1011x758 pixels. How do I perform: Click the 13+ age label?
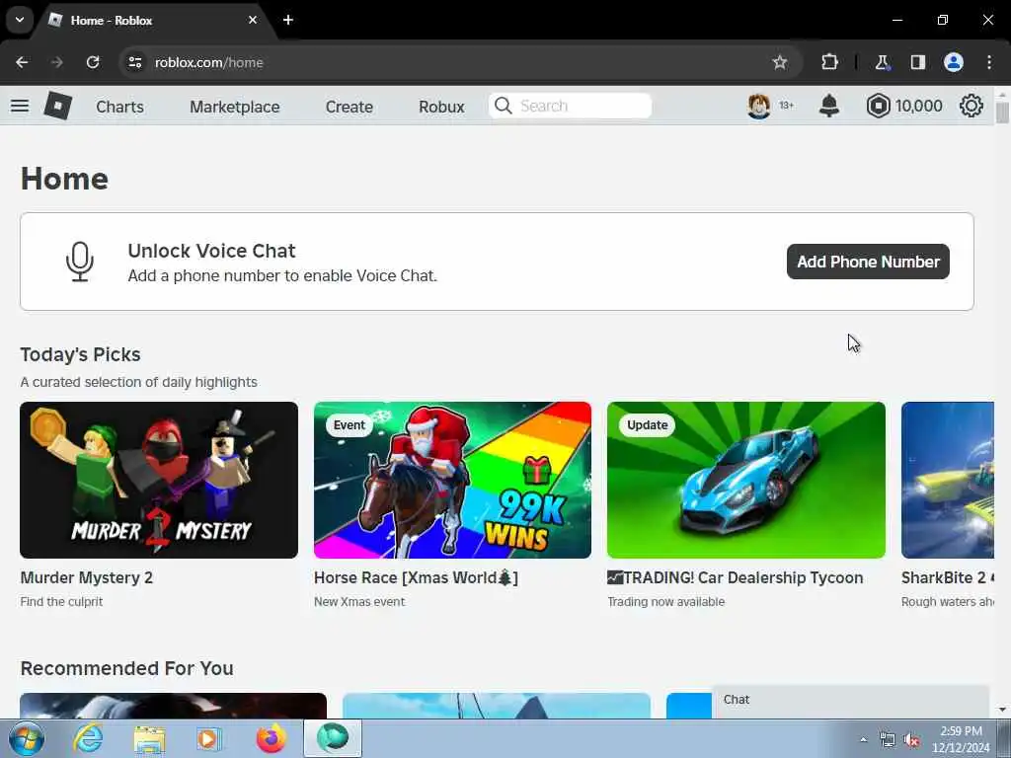[x=786, y=105]
